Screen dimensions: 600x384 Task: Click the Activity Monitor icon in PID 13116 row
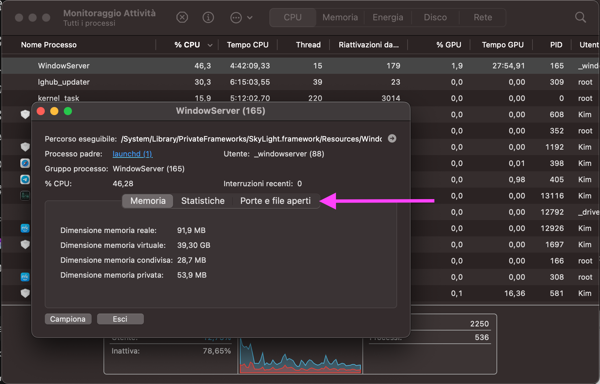pos(25,196)
